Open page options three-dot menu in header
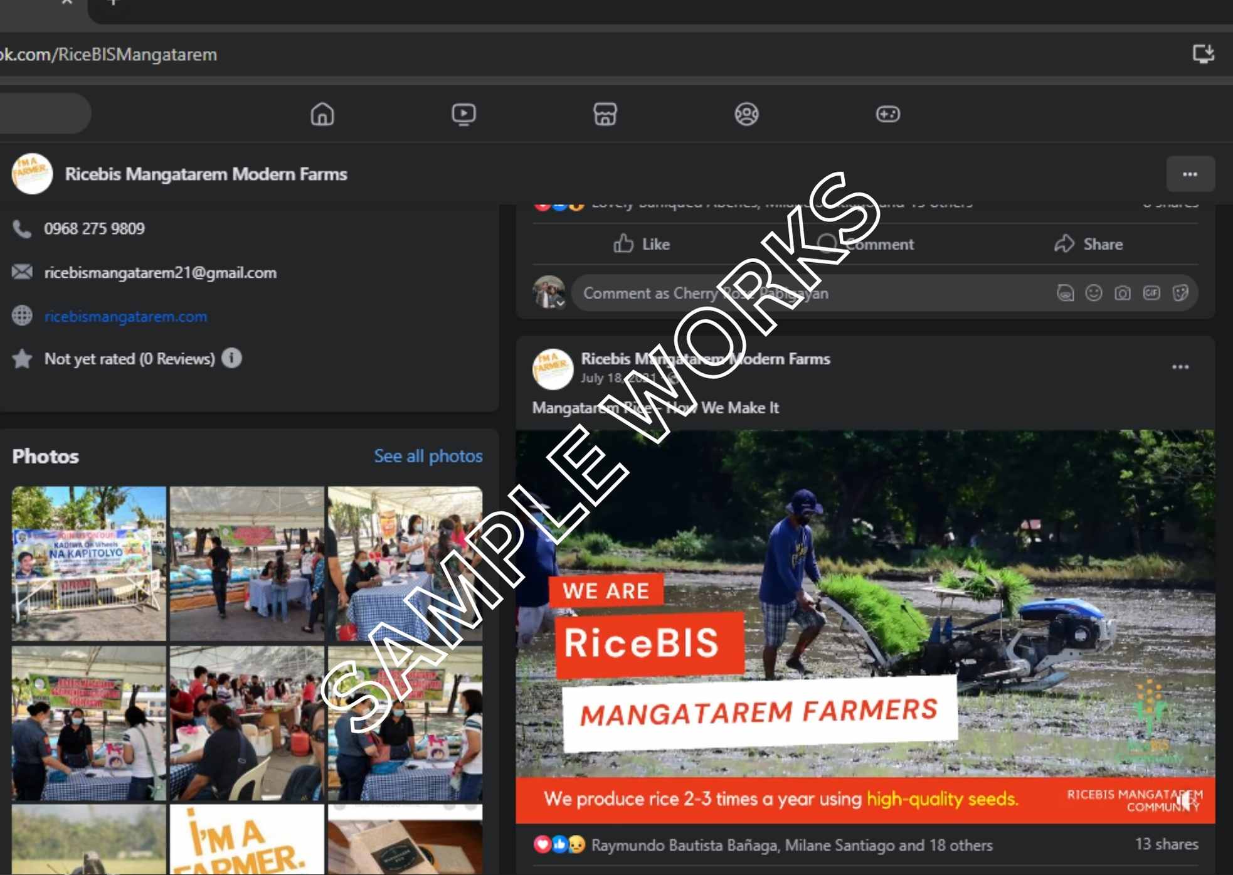Screen dimensions: 1233x875 [x=1190, y=174]
